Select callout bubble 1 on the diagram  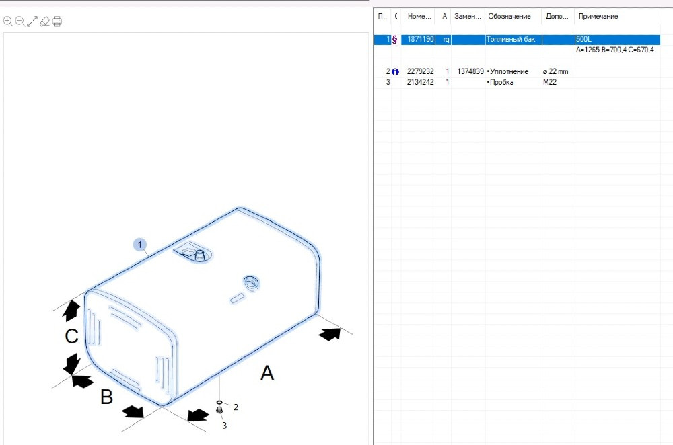[141, 245]
